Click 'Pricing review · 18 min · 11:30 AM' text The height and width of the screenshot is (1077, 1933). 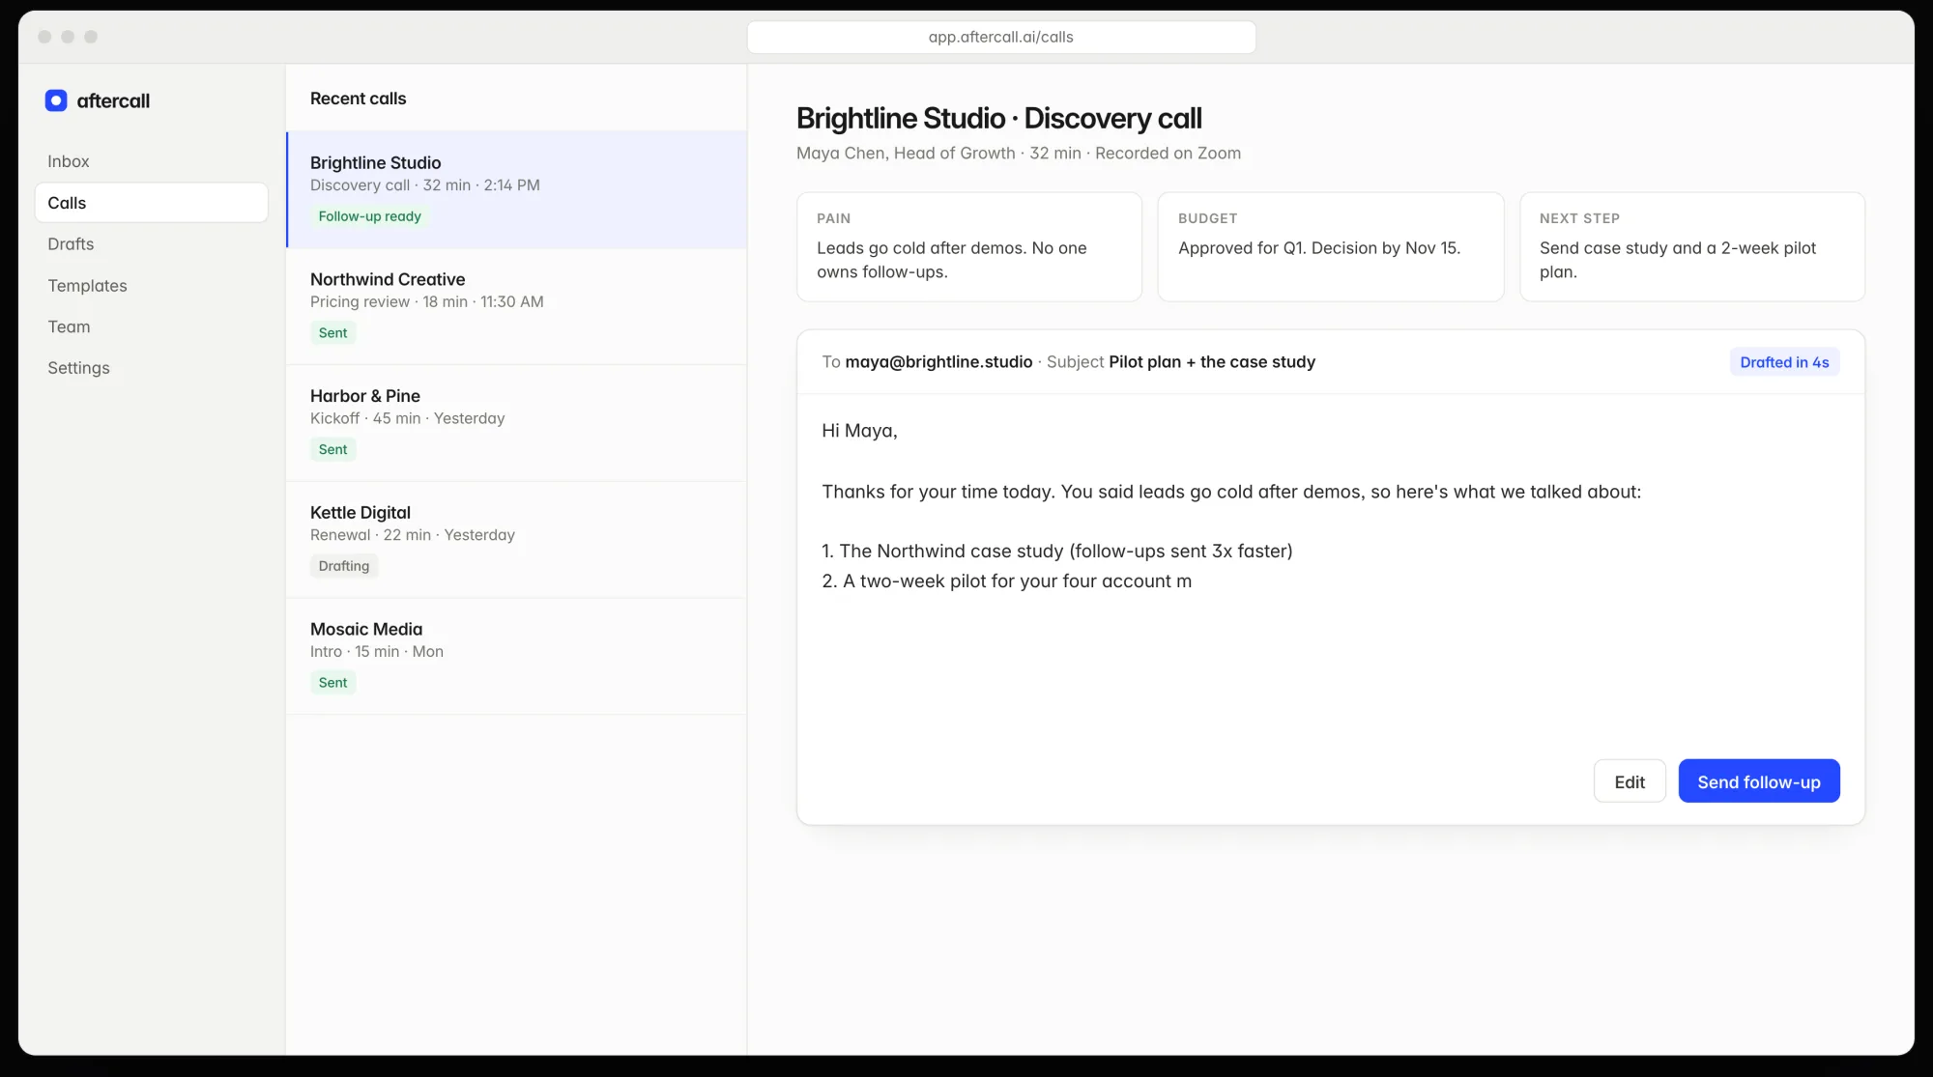[427, 302]
